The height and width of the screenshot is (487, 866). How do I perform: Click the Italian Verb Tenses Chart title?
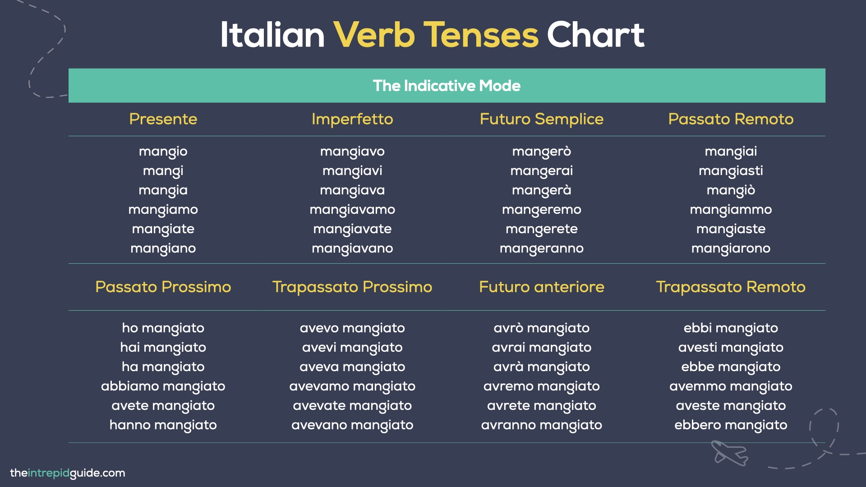click(433, 35)
